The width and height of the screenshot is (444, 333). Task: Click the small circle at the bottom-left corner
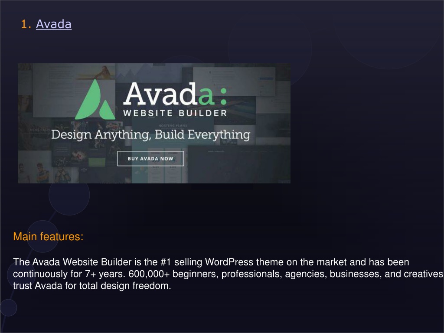(8, 307)
